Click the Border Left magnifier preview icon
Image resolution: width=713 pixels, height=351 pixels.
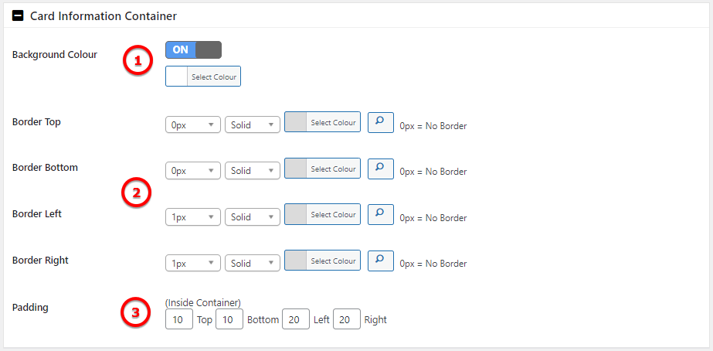coord(380,215)
